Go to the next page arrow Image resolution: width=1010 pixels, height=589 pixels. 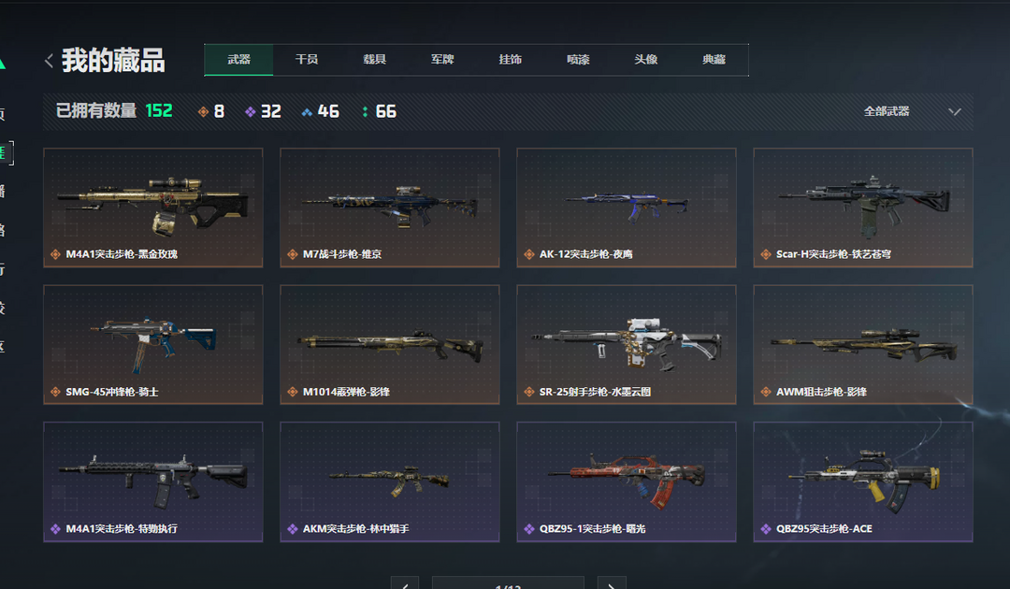tap(612, 583)
